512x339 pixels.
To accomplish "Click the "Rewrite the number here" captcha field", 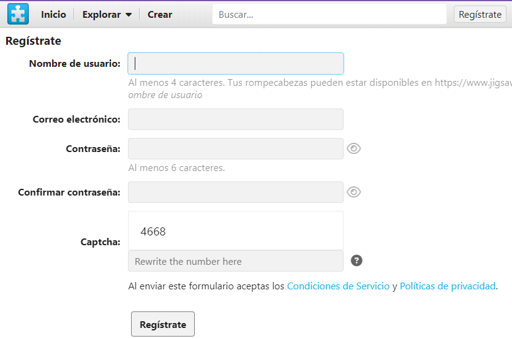I will [x=236, y=261].
